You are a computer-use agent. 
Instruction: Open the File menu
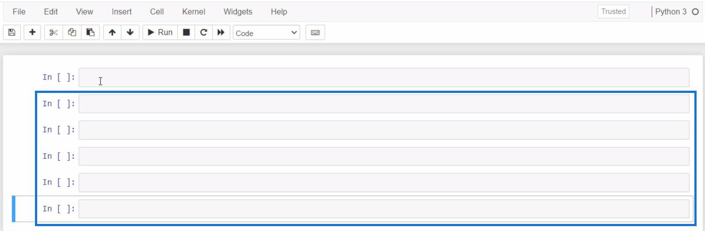pos(19,12)
